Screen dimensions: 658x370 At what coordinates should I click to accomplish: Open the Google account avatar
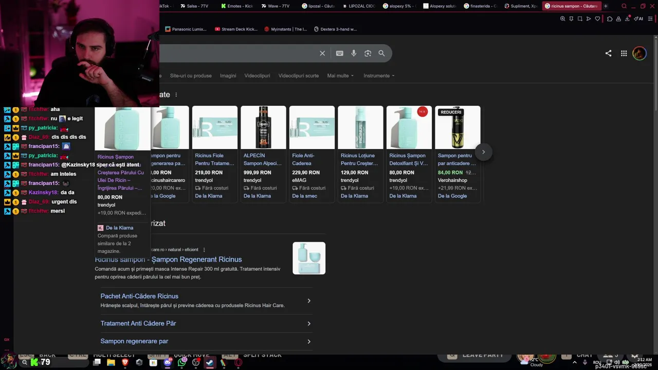coord(639,53)
